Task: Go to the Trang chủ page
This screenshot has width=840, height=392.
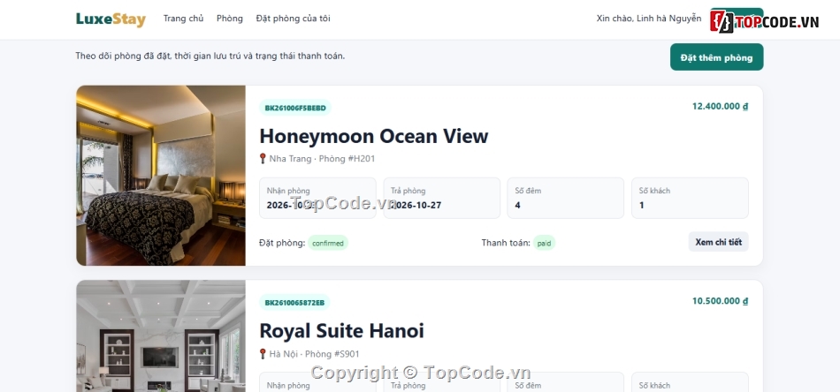Action: tap(183, 19)
